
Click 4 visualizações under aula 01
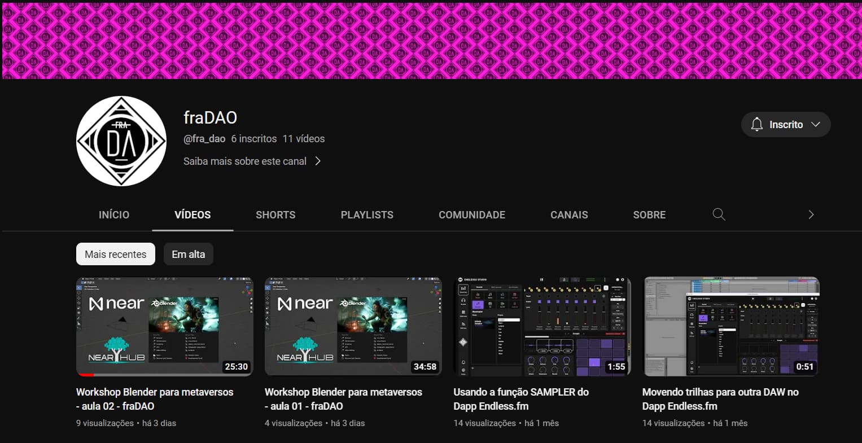point(294,423)
